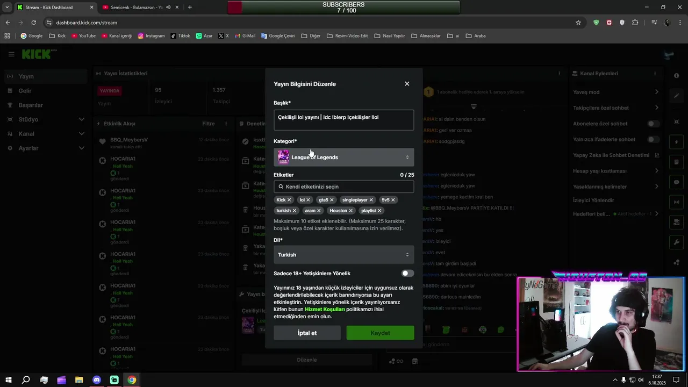Open a new browser tab
This screenshot has width=688, height=387.
point(190,8)
